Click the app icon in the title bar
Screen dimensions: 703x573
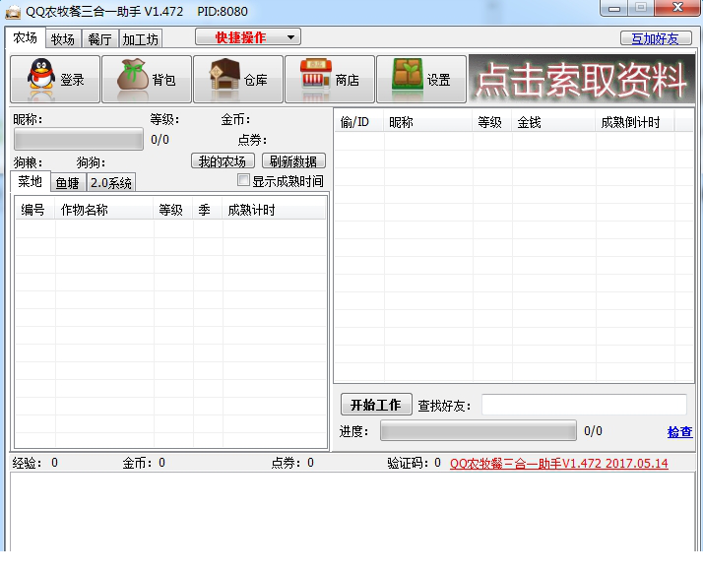coord(13,11)
